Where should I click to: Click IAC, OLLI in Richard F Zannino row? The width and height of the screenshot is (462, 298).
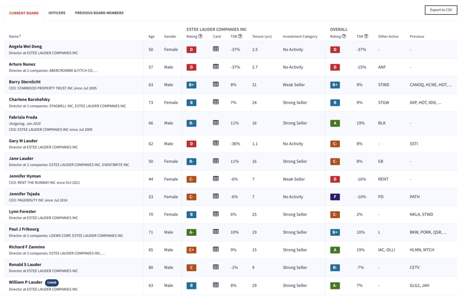tap(387, 250)
